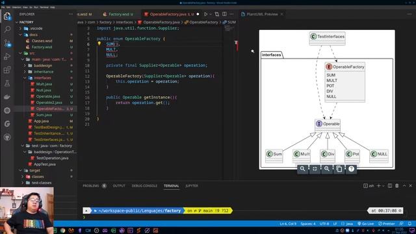Image resolution: width=416 pixels, height=234 pixels.
Task: Switch to Factory.wsd editor tab
Action: pyautogui.click(x=118, y=14)
